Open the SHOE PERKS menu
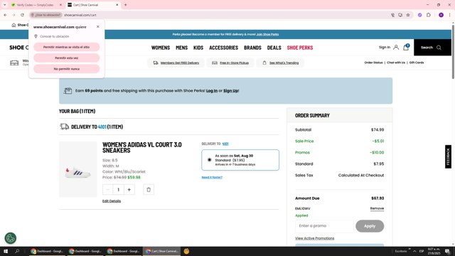The width and height of the screenshot is (455, 256). pyautogui.click(x=300, y=48)
